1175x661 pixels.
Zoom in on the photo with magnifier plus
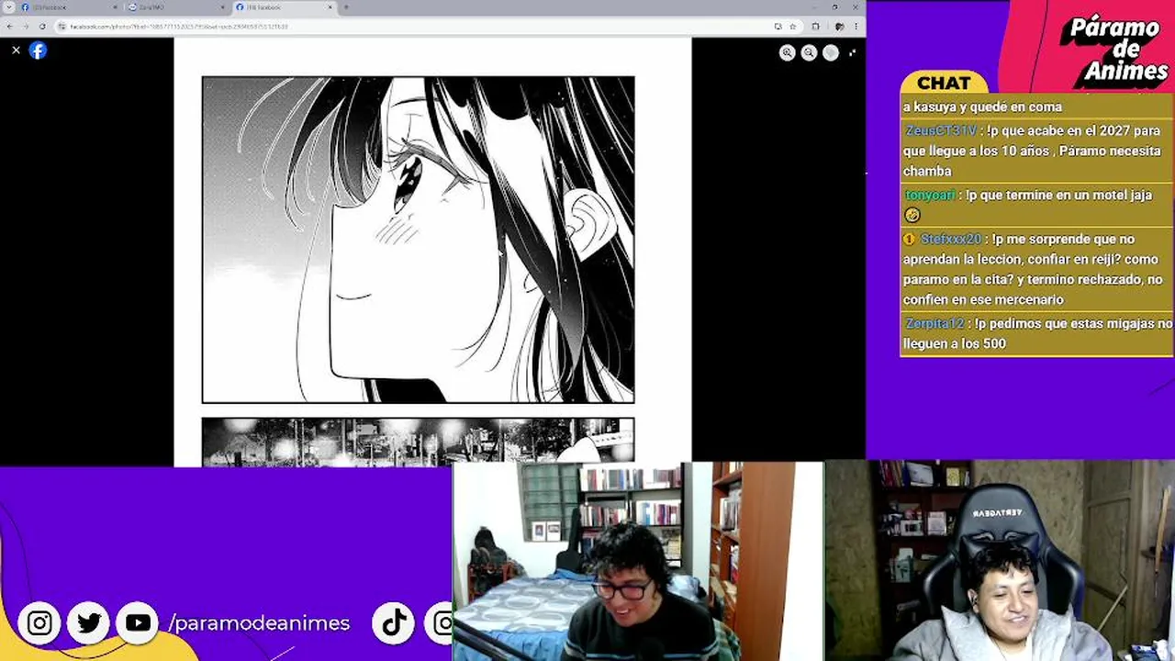tap(787, 53)
